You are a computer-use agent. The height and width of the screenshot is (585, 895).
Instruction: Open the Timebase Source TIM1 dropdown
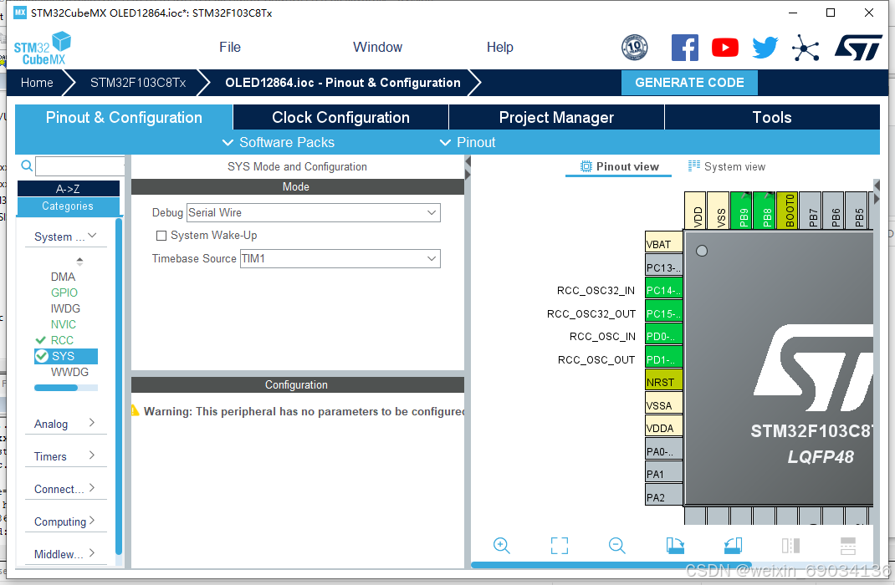point(340,258)
